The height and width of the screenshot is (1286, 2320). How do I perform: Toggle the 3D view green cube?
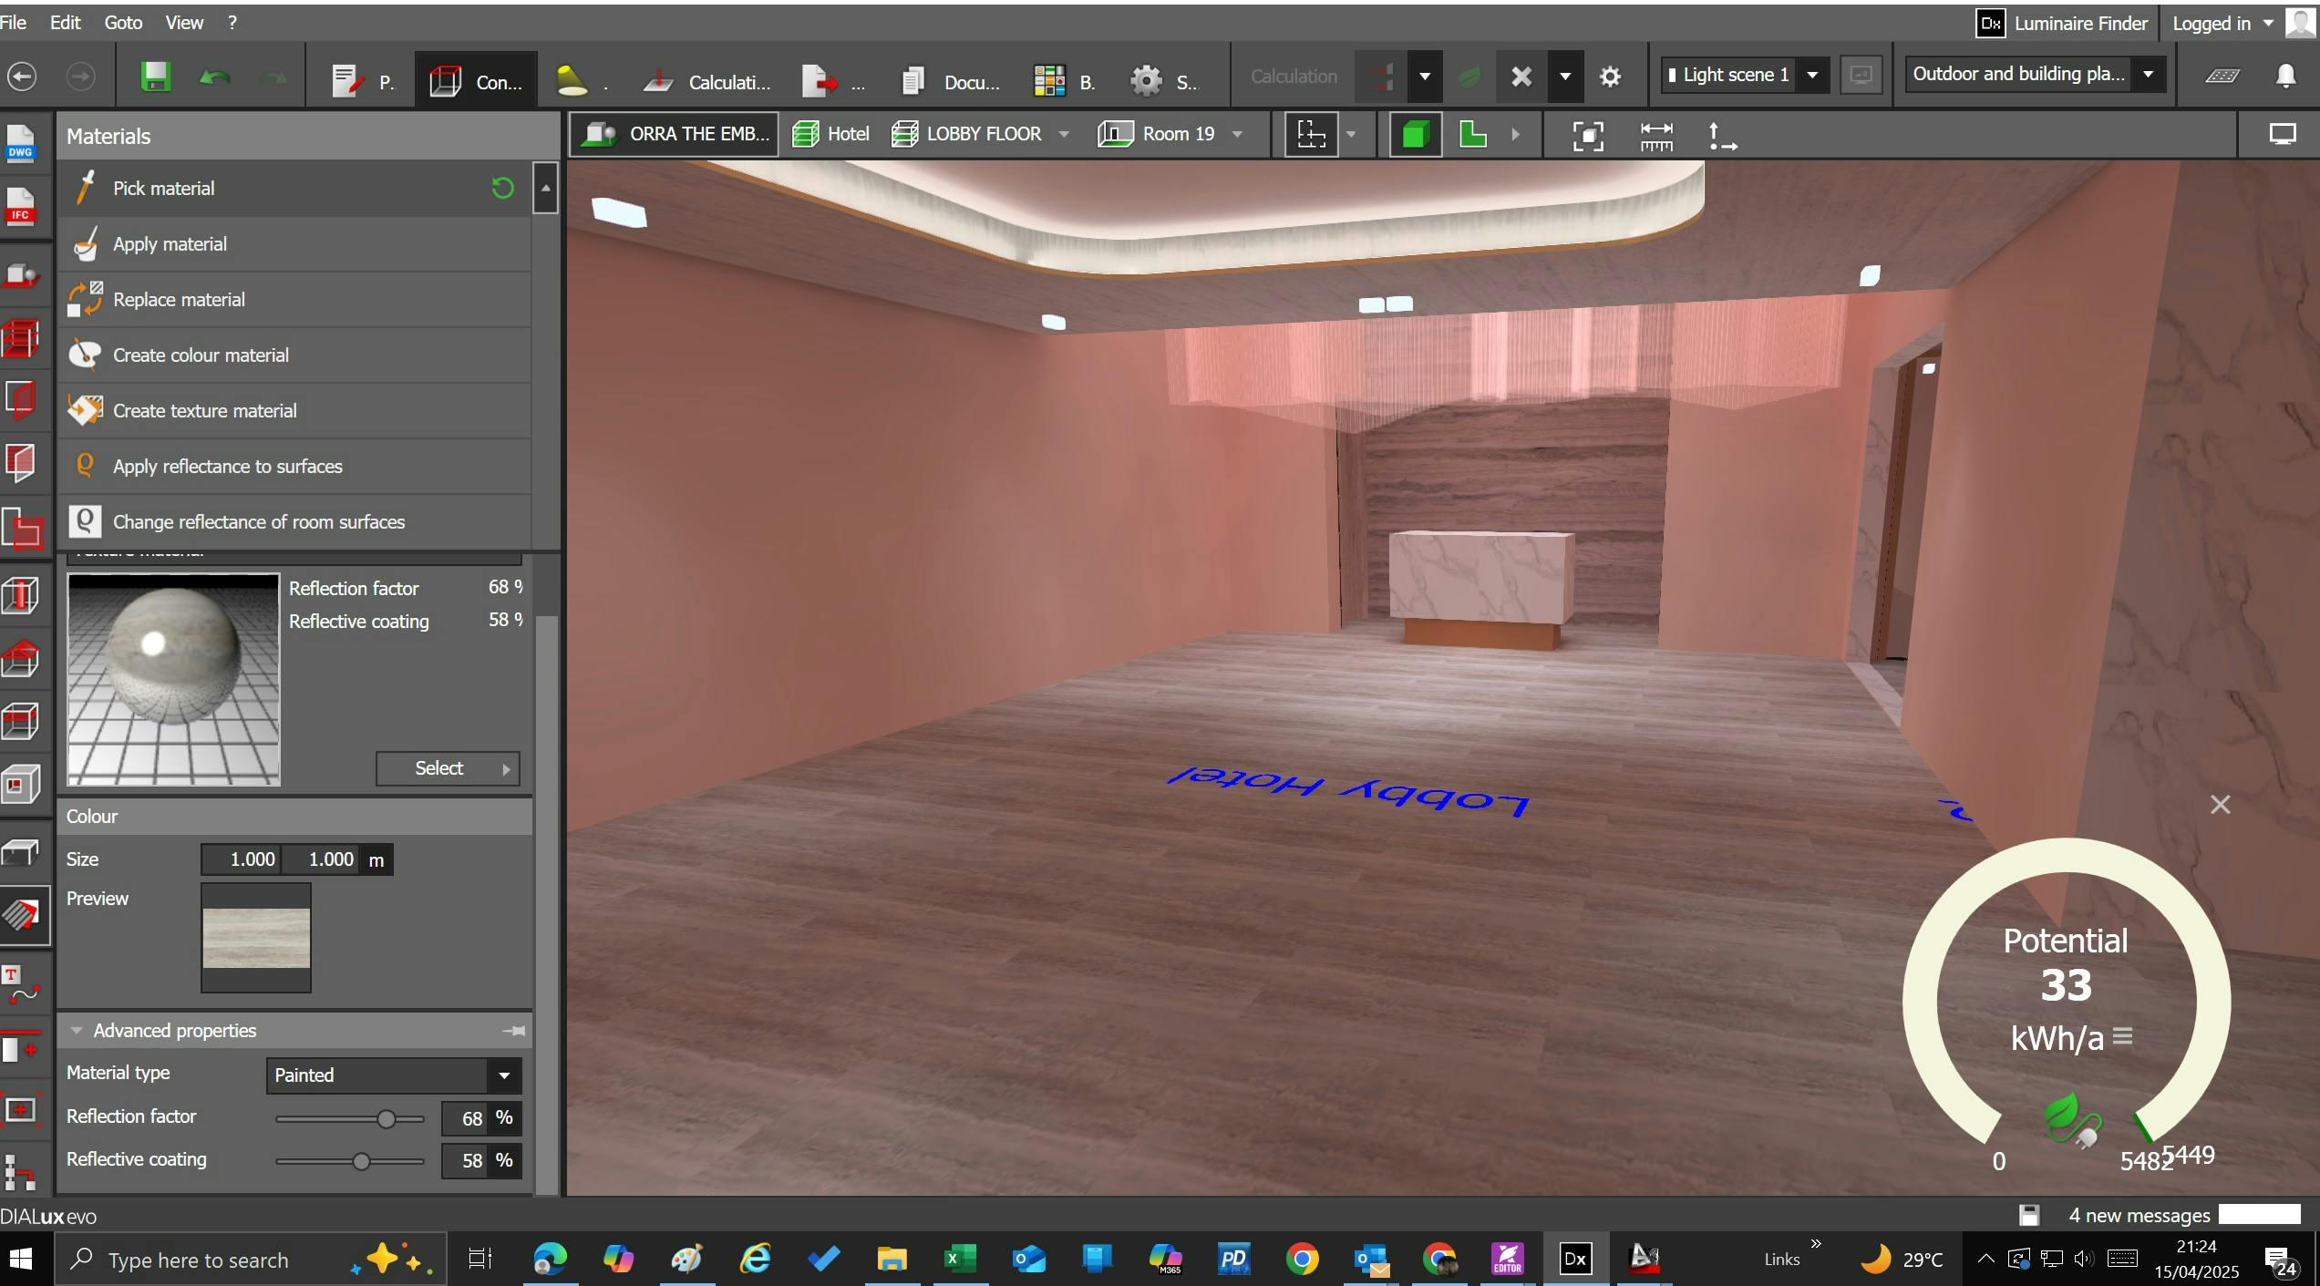click(1415, 136)
